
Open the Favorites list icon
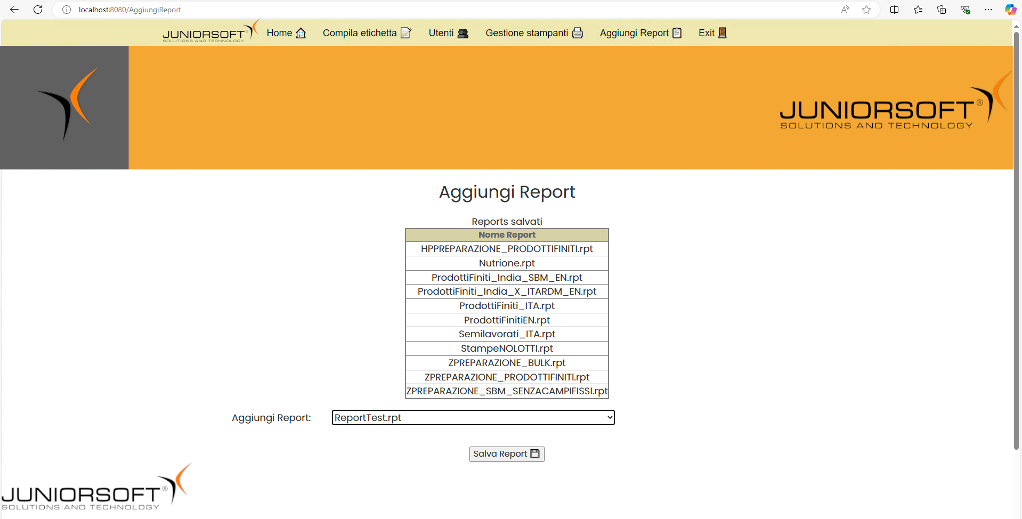pyautogui.click(x=918, y=10)
